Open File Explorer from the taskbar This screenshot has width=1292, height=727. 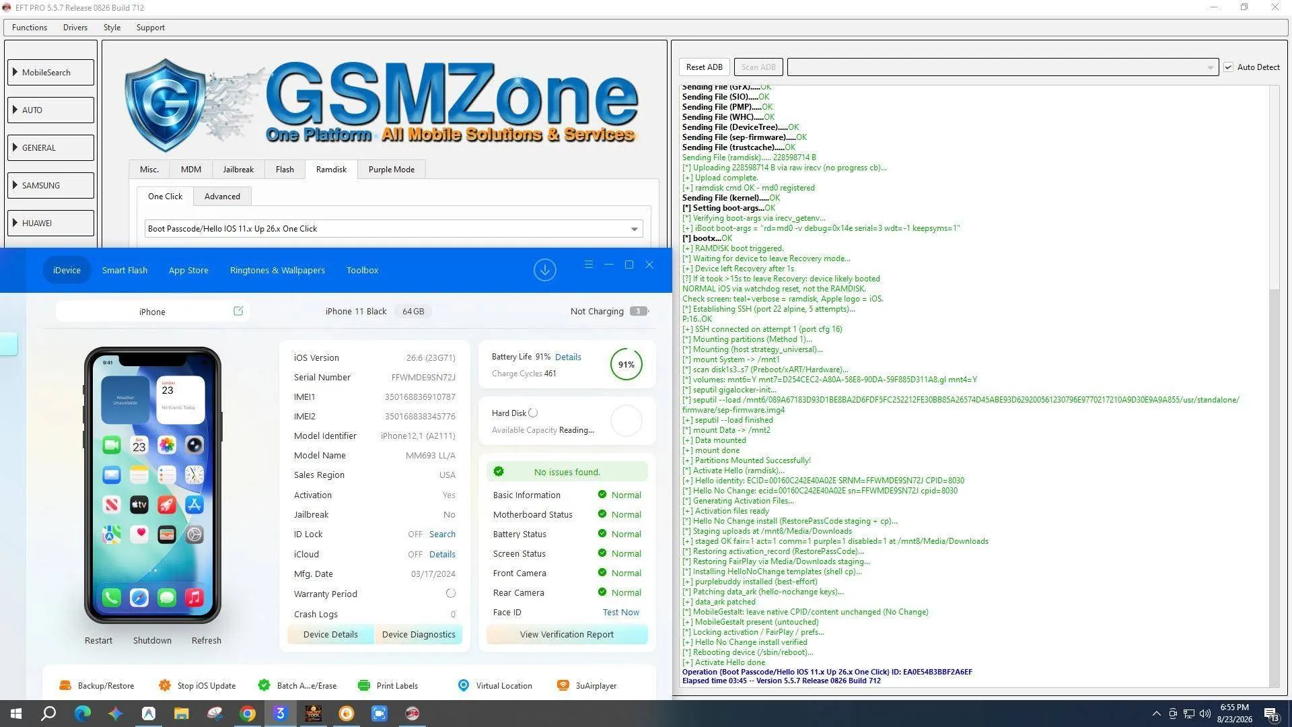point(182,714)
